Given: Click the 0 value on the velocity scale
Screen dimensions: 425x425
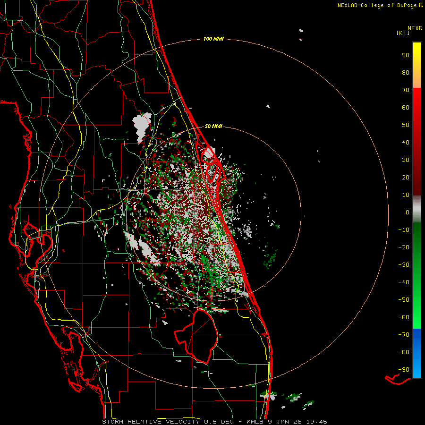Looking at the screenshot, I should coord(408,212).
